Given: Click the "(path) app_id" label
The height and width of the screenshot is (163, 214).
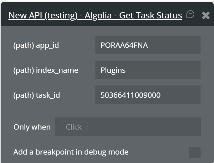Looking at the screenshot, I should click(36, 45).
